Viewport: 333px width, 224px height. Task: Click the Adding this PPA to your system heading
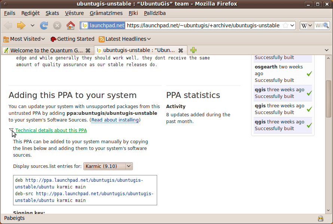[x=73, y=95]
